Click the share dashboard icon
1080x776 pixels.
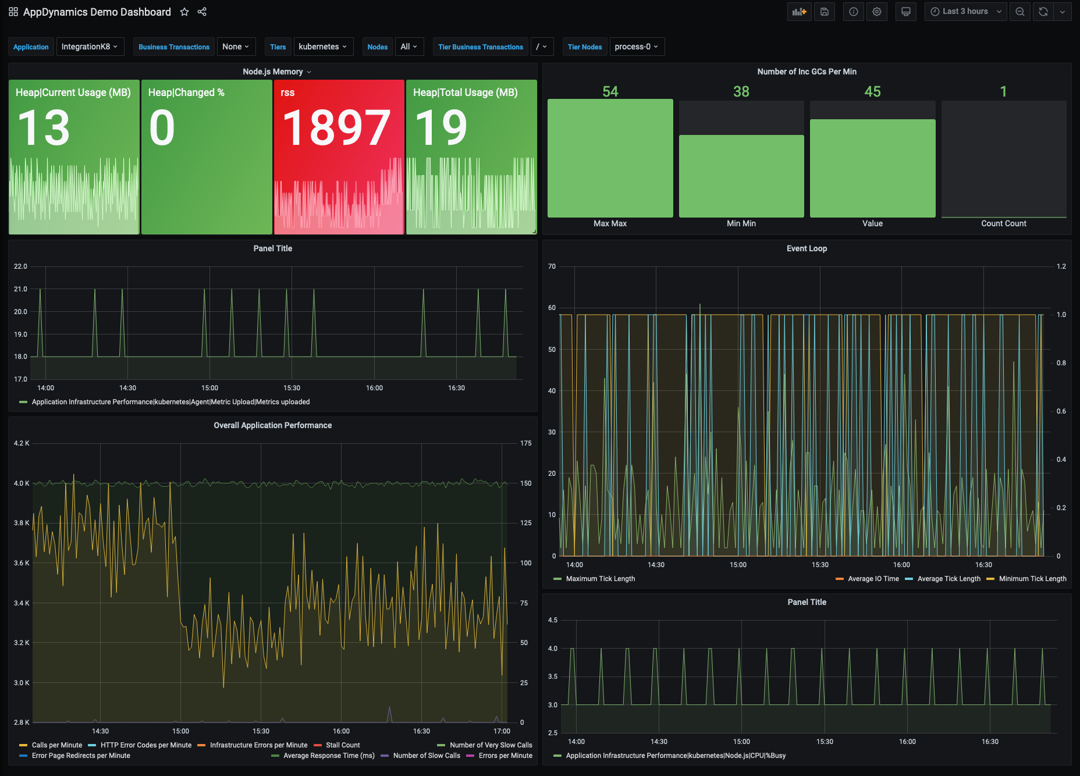[x=202, y=11]
